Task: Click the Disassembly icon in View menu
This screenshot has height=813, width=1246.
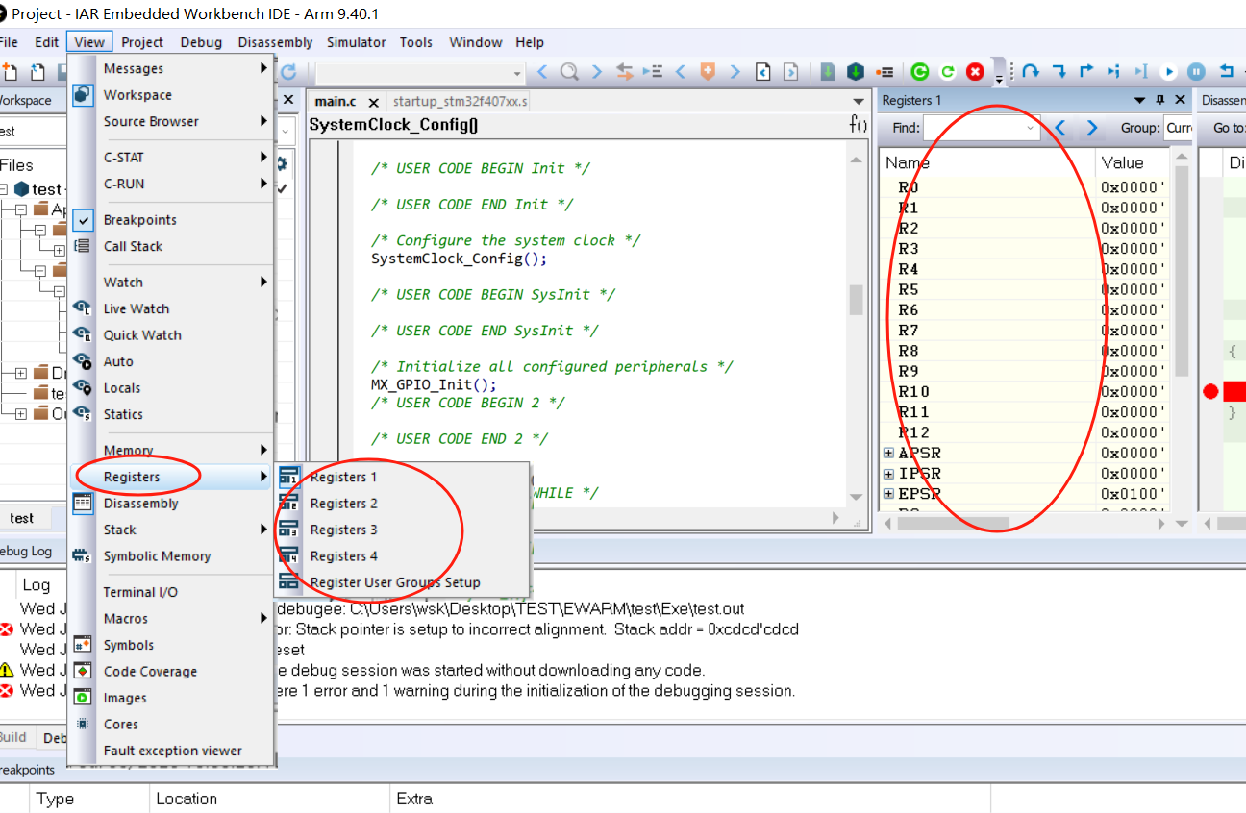Action: click(x=84, y=503)
